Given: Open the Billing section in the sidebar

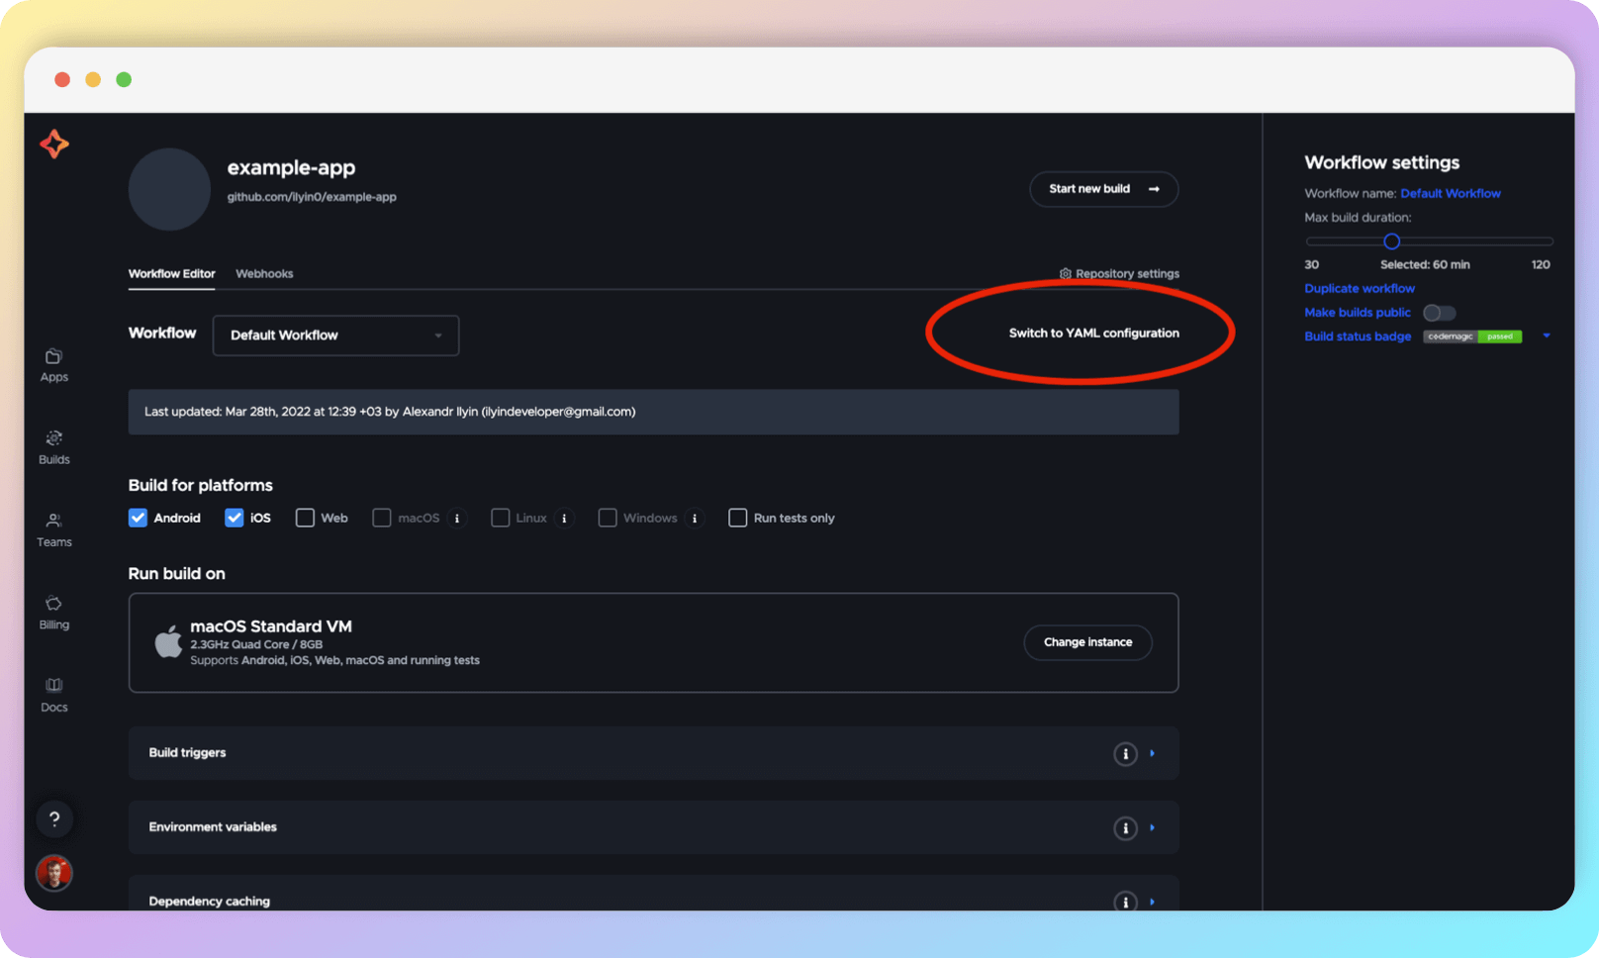Looking at the screenshot, I should [x=53, y=612].
